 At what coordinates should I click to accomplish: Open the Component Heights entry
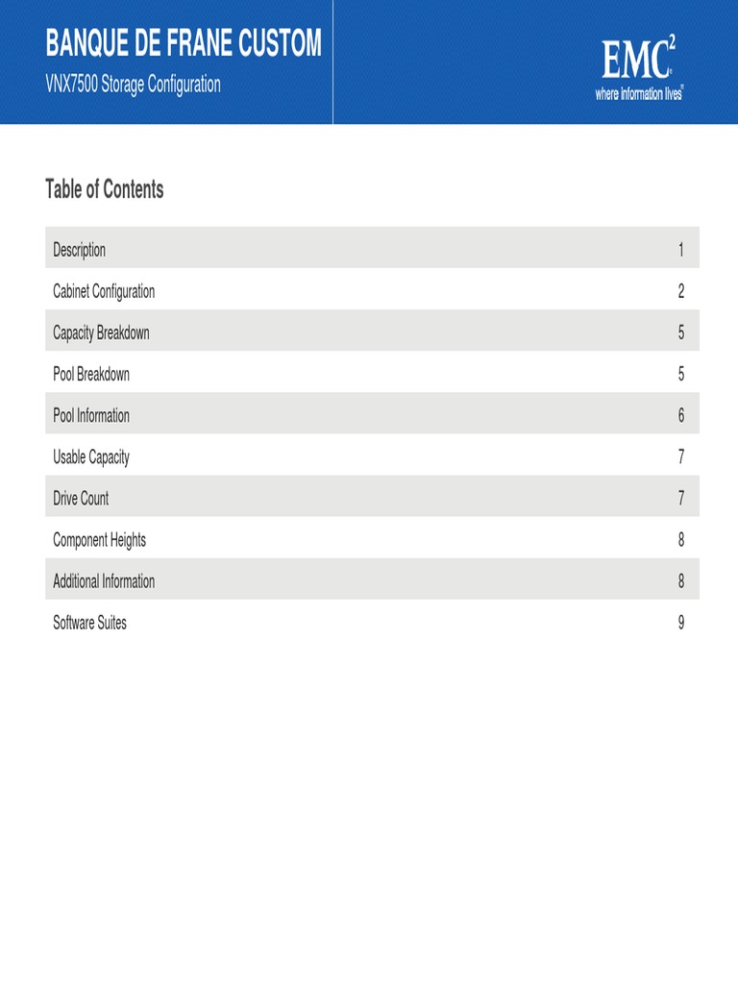click(372, 537)
